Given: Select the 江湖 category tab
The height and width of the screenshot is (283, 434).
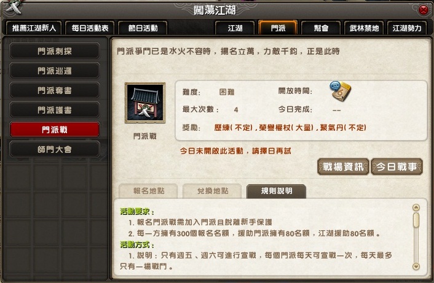Looking at the screenshot, I should (x=235, y=28).
